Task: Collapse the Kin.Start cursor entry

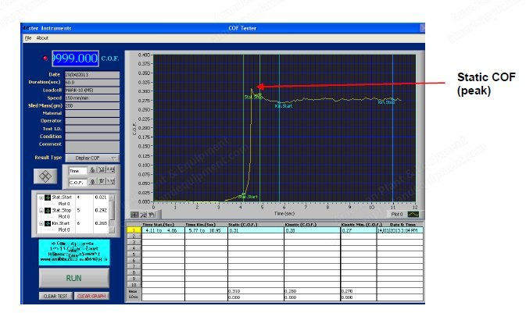Action: 41,223
